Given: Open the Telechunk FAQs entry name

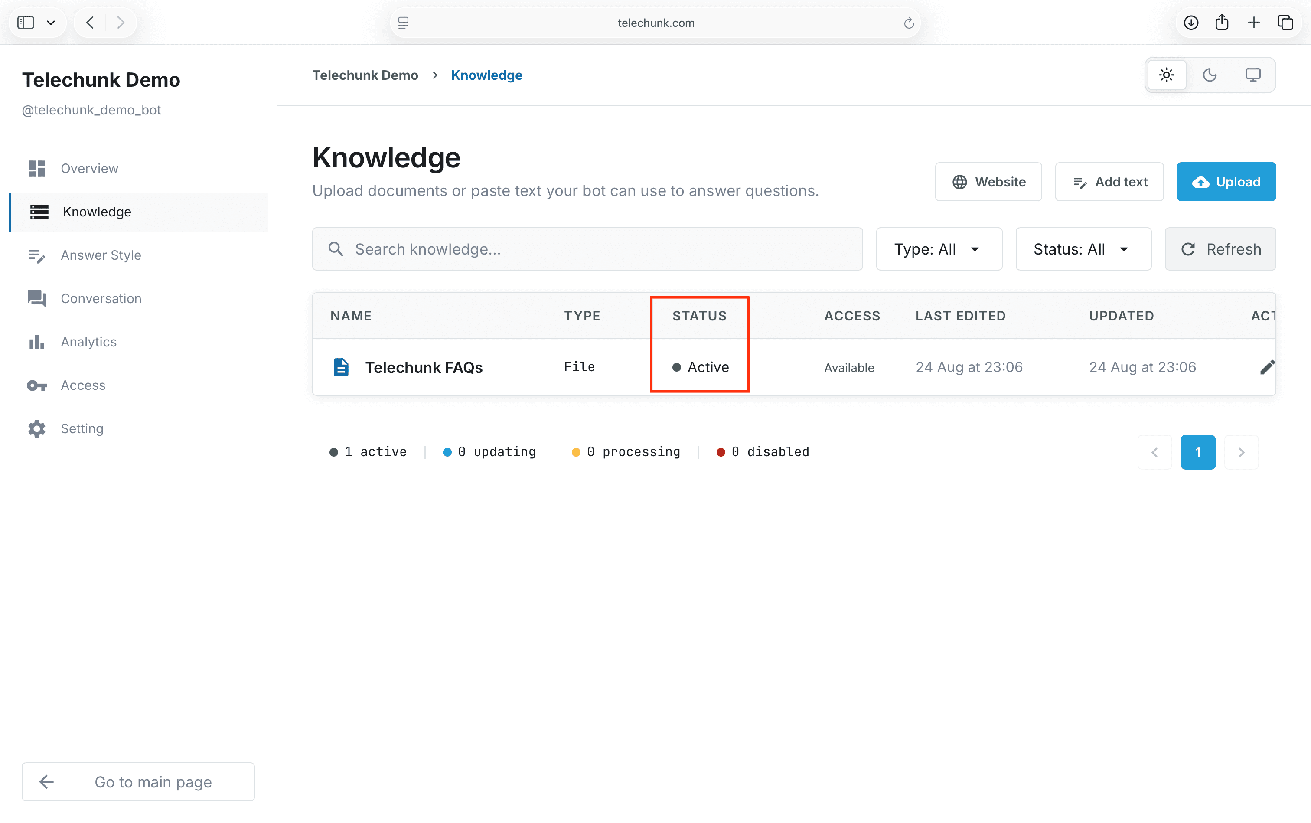Looking at the screenshot, I should coord(424,367).
